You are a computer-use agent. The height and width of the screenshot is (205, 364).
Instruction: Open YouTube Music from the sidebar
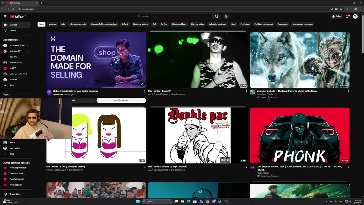(16, 179)
